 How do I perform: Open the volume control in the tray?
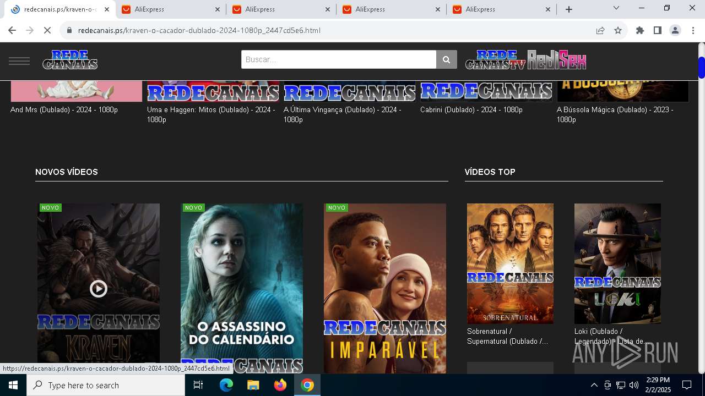(x=633, y=385)
